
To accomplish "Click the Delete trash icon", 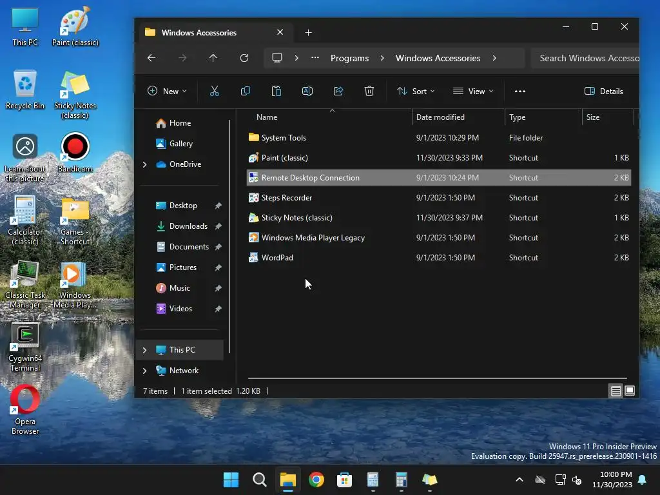I will 369,91.
